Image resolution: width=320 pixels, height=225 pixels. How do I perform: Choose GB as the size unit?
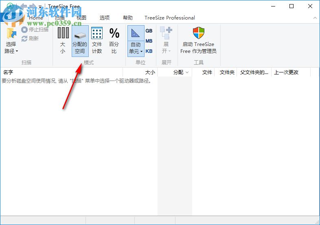pyautogui.click(x=149, y=31)
